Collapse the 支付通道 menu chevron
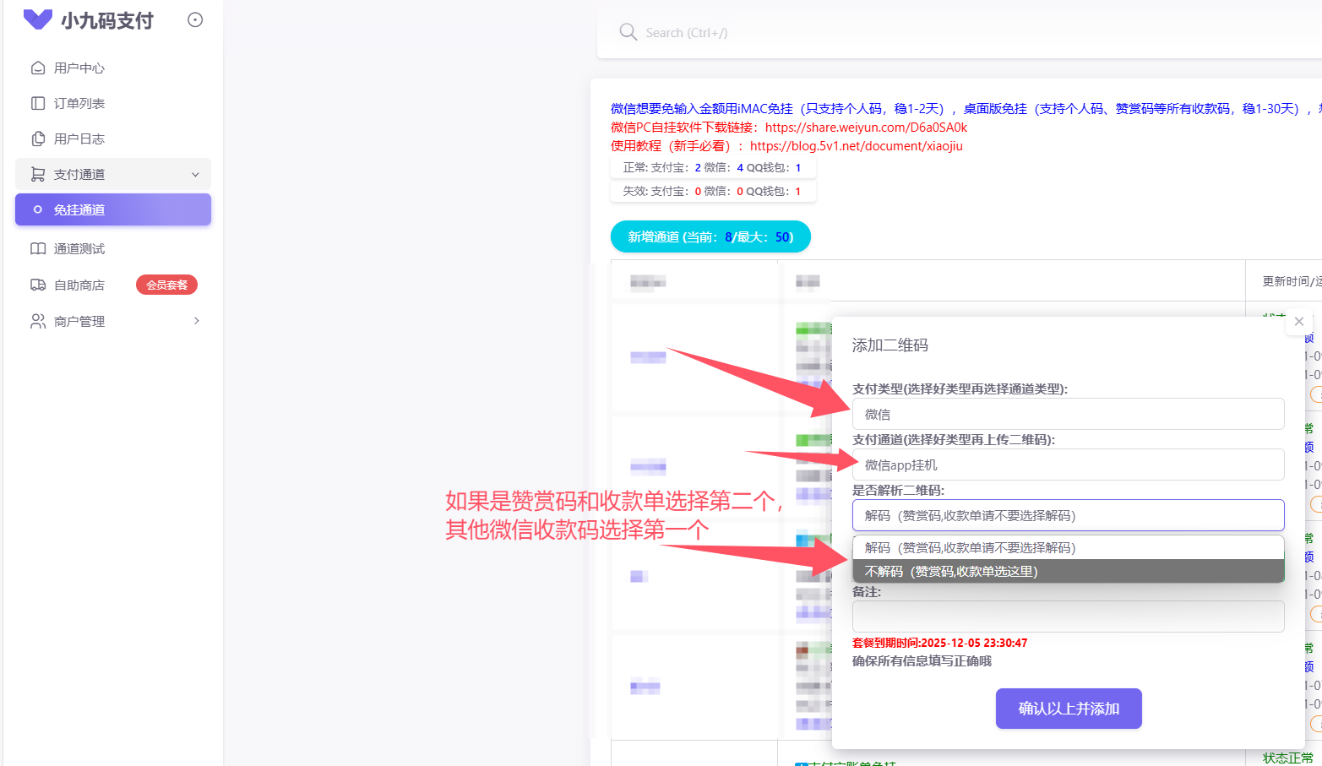Viewport: 1322px width, 766px height. pyautogui.click(x=195, y=175)
